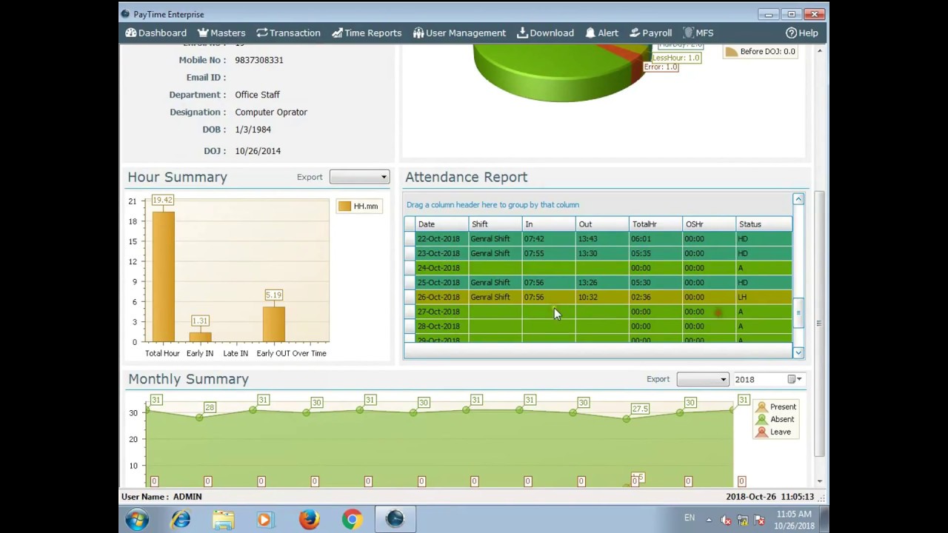948x533 pixels.
Task: Sort by the Date column header
Action: coord(442,224)
